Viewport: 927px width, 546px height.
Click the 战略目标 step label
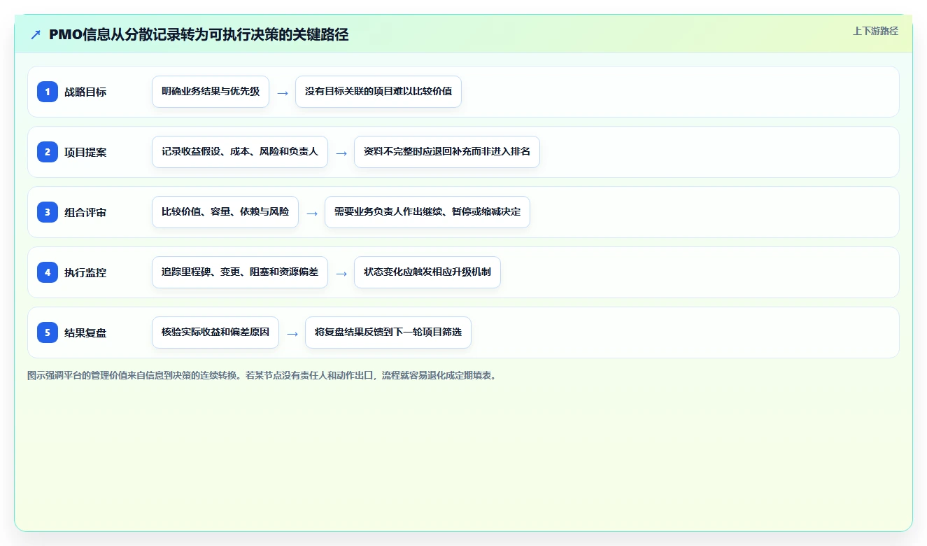pos(85,92)
